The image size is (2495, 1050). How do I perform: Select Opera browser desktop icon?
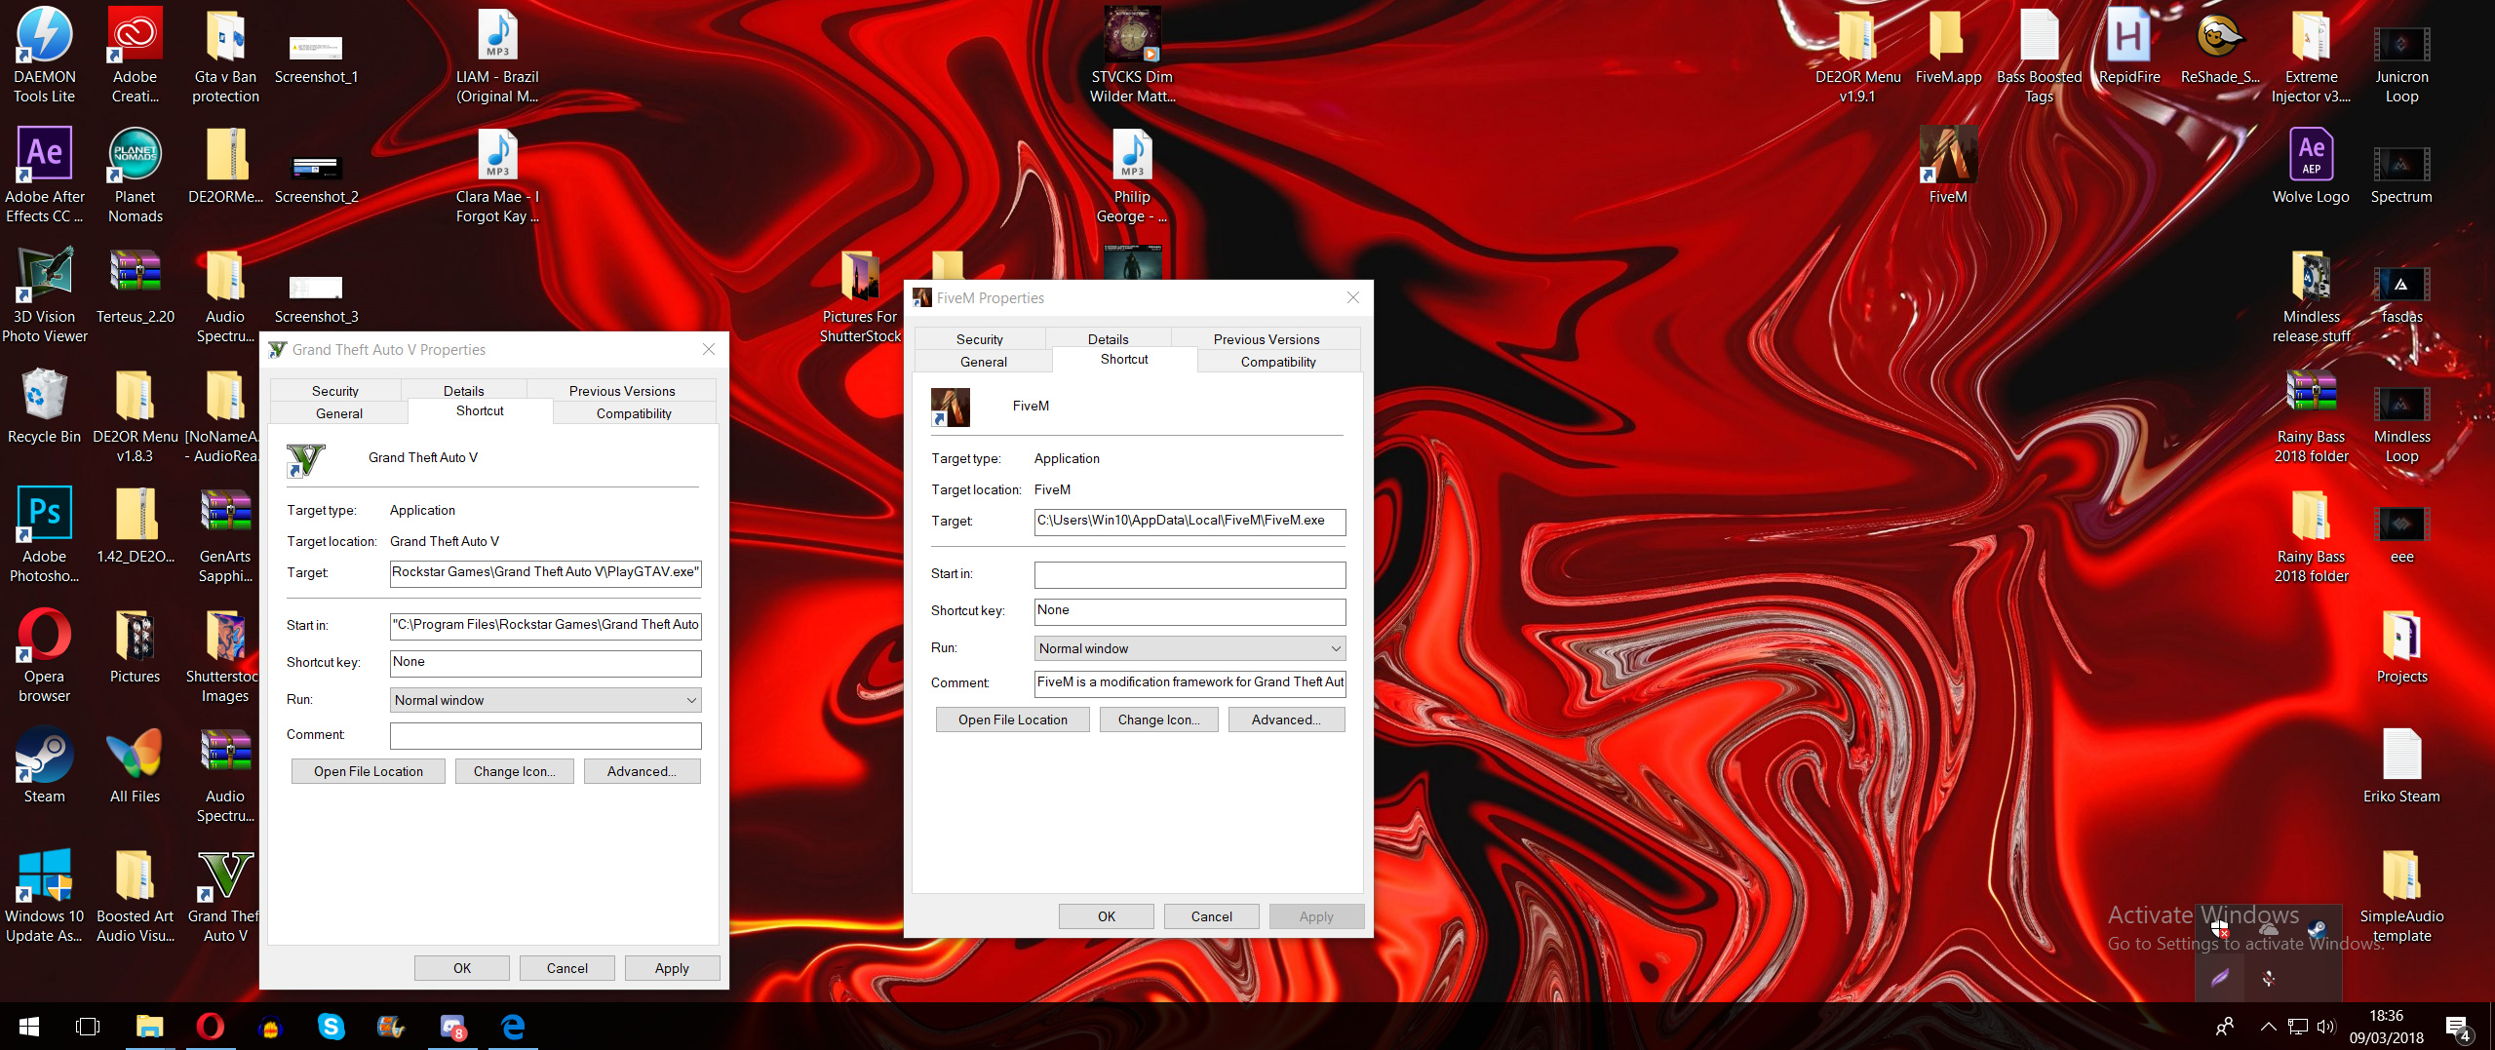coord(44,654)
